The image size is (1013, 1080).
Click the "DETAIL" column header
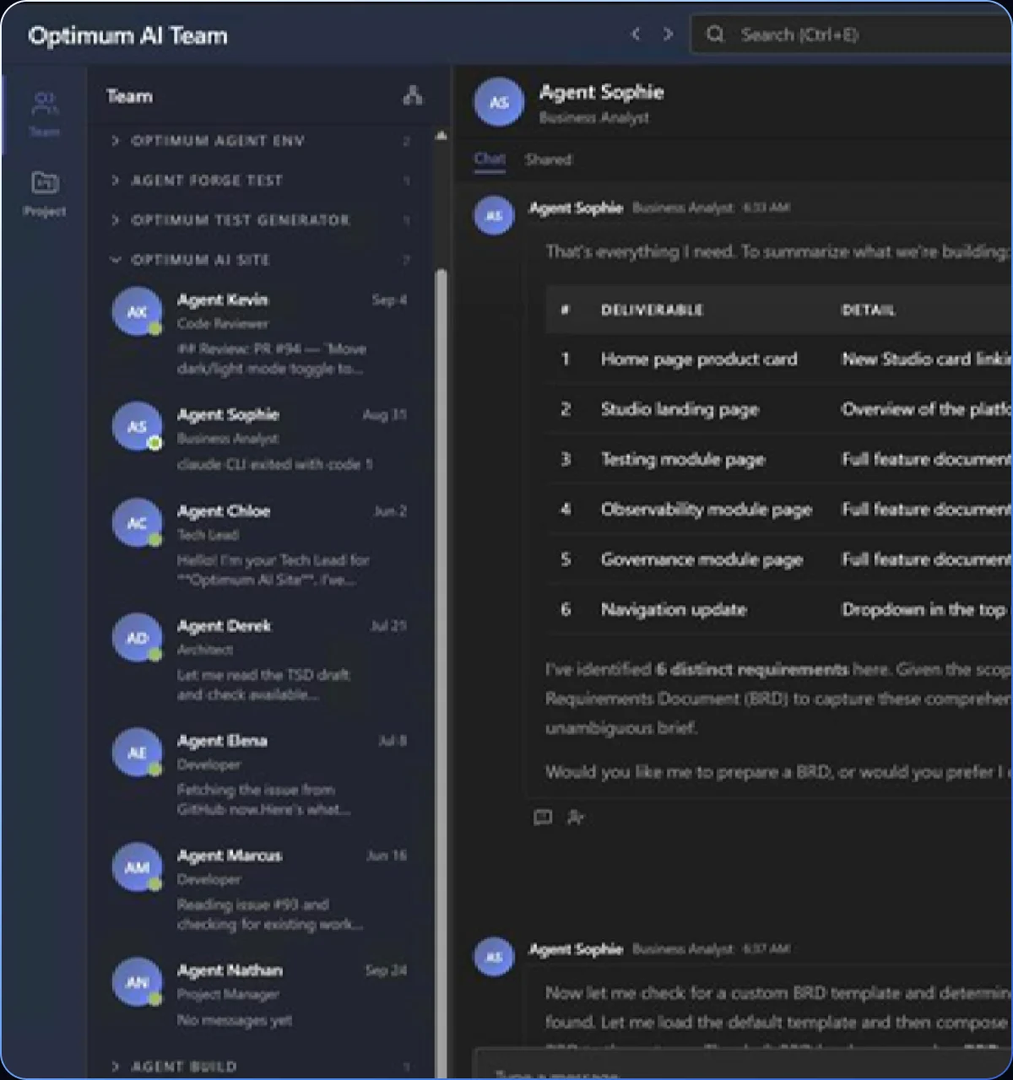(x=868, y=310)
